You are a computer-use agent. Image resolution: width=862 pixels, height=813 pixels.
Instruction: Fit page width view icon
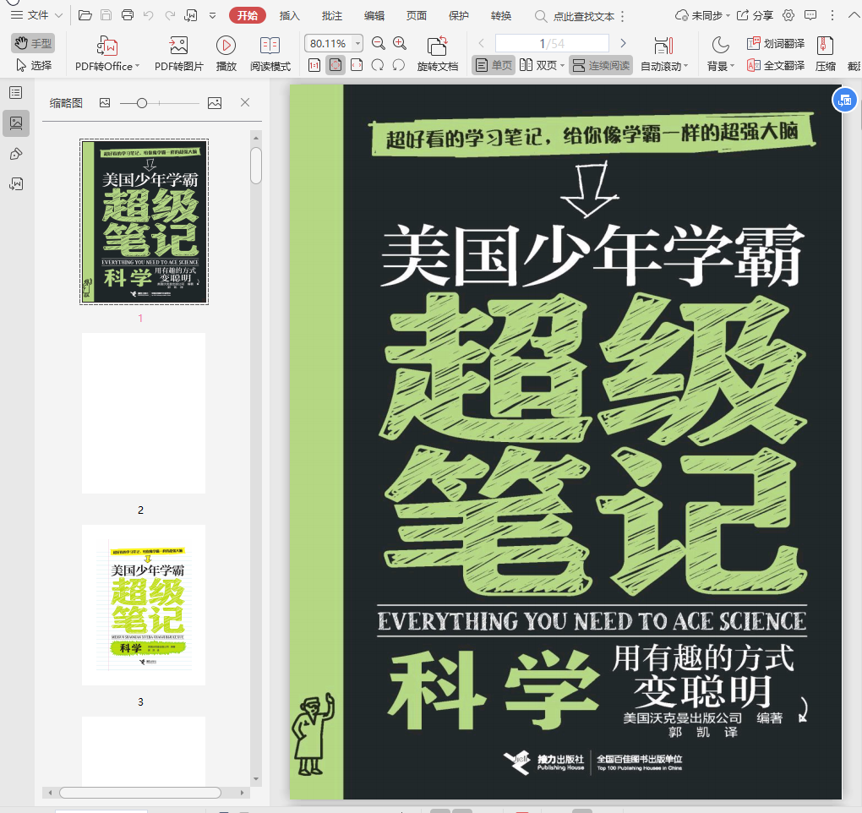click(x=357, y=65)
